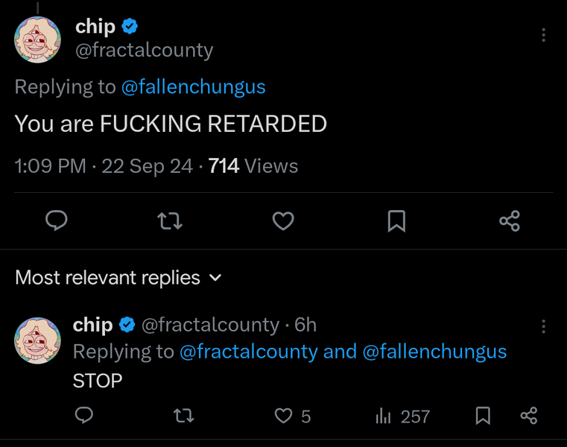Share the STOP reply
The image size is (567, 447).
[528, 416]
